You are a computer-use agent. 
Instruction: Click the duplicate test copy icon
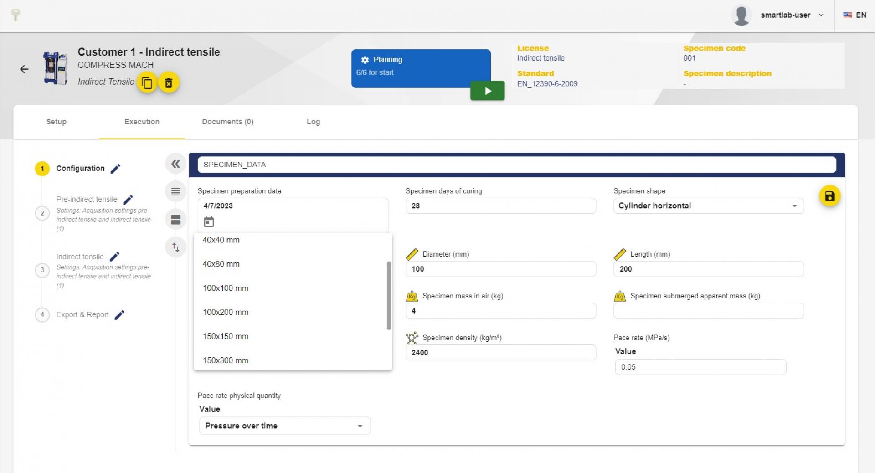click(x=147, y=83)
